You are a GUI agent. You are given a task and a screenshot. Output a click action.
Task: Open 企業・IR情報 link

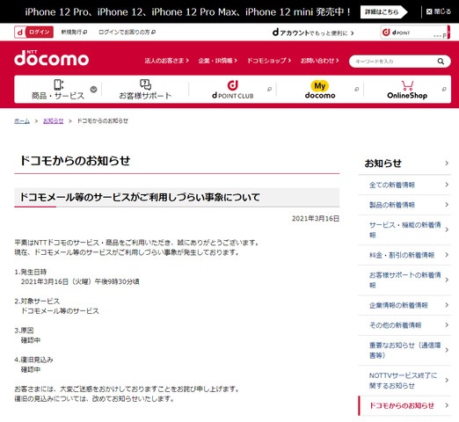tap(217, 61)
